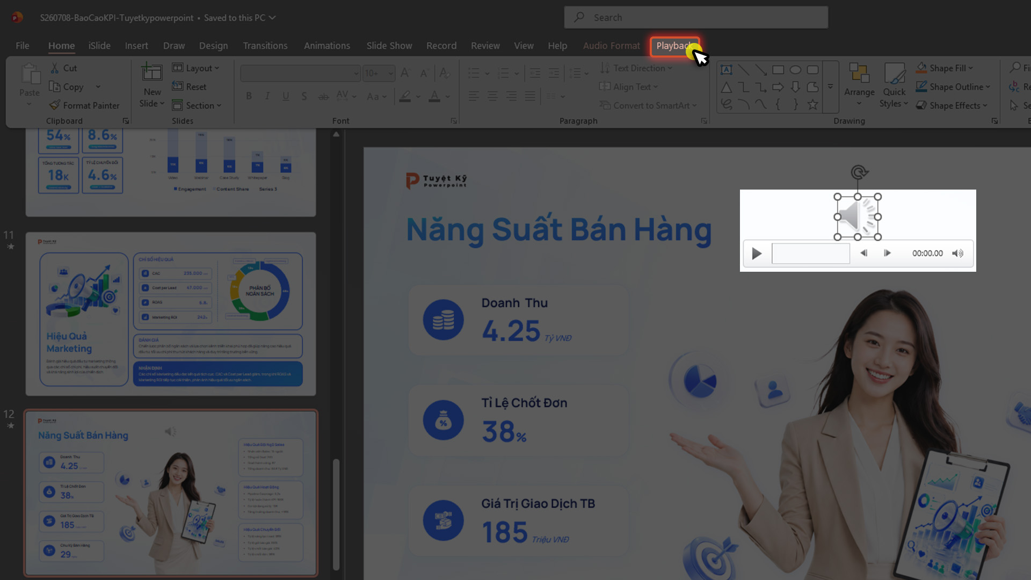
Task: Click the font color icon
Action: tap(434, 97)
